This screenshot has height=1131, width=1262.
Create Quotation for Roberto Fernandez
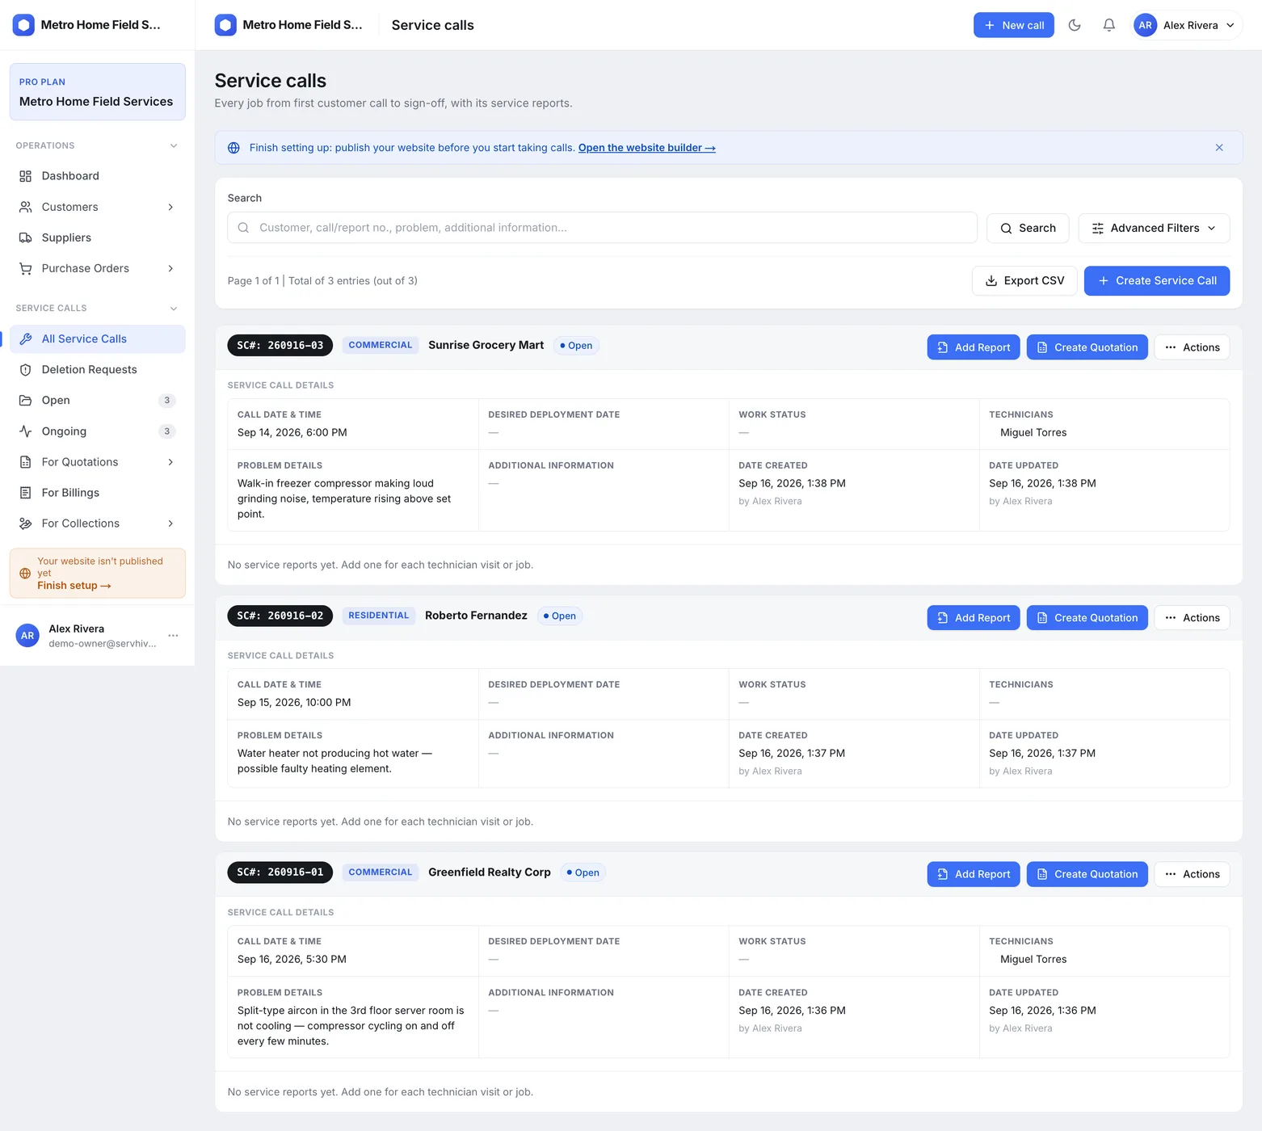click(x=1087, y=618)
